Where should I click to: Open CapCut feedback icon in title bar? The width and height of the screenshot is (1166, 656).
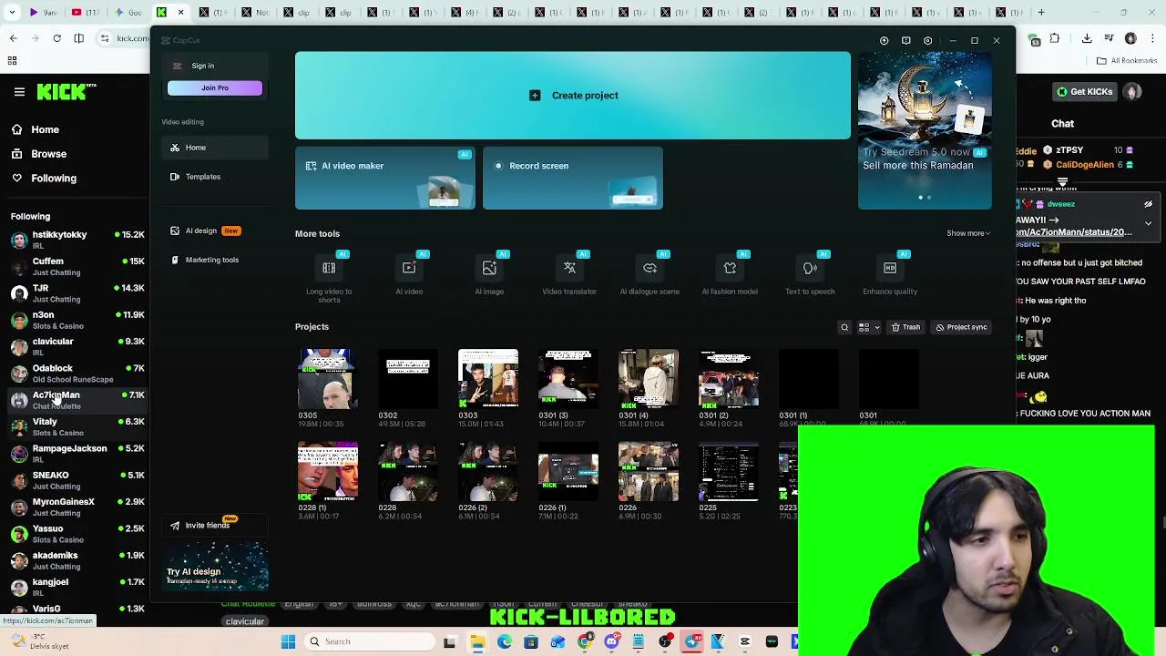click(905, 40)
